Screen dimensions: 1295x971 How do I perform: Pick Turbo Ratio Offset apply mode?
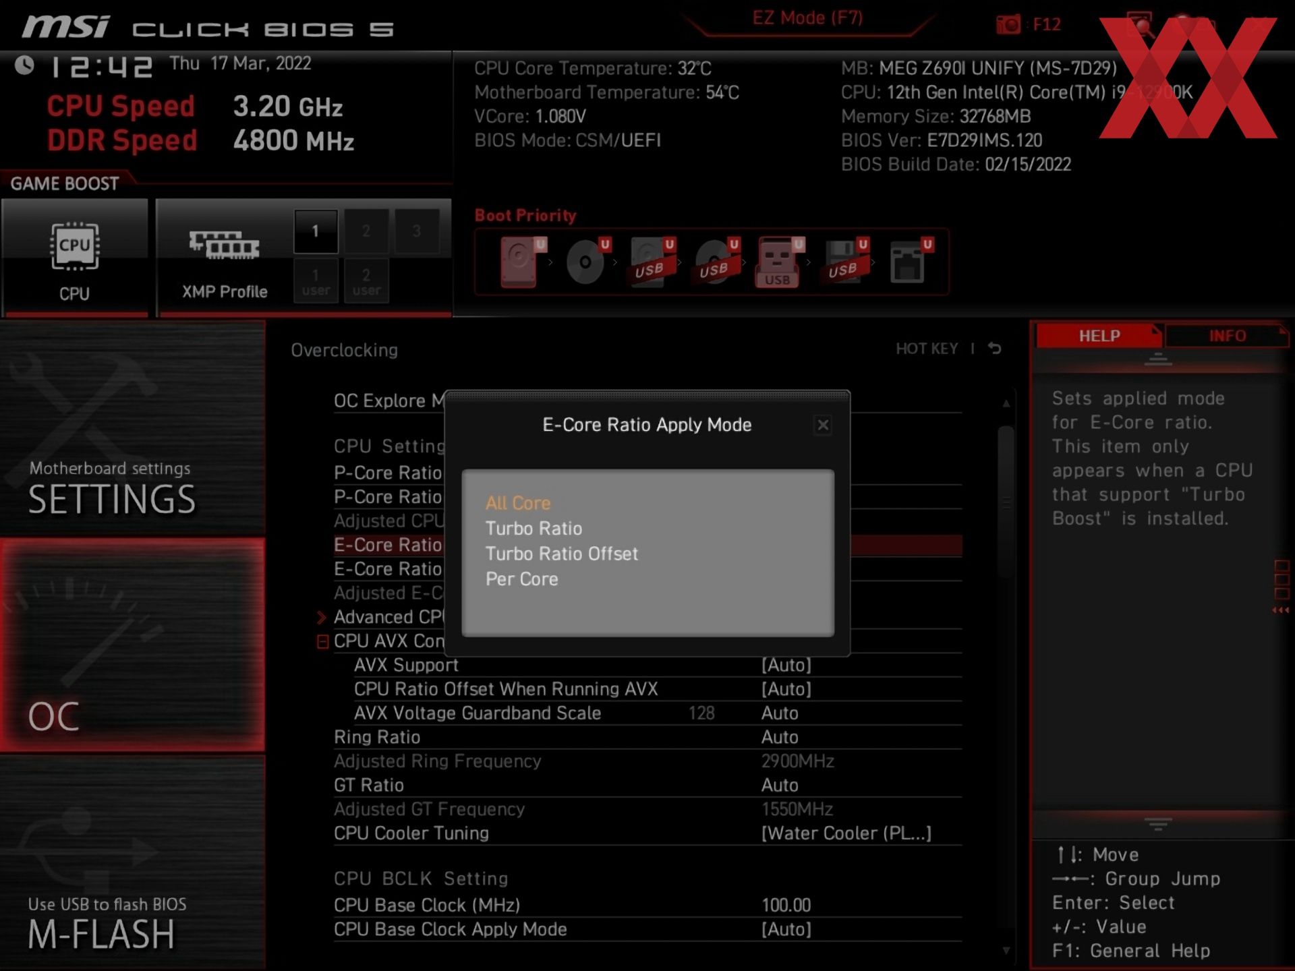(561, 554)
